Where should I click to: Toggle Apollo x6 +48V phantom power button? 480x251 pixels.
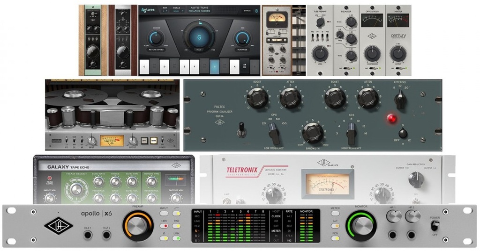[164, 226]
